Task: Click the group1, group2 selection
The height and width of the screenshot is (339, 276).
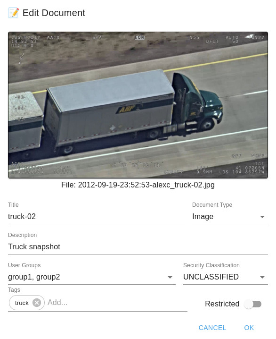Action: 34,277
